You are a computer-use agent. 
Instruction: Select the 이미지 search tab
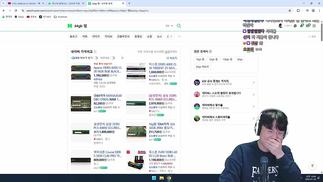[x=96, y=36]
